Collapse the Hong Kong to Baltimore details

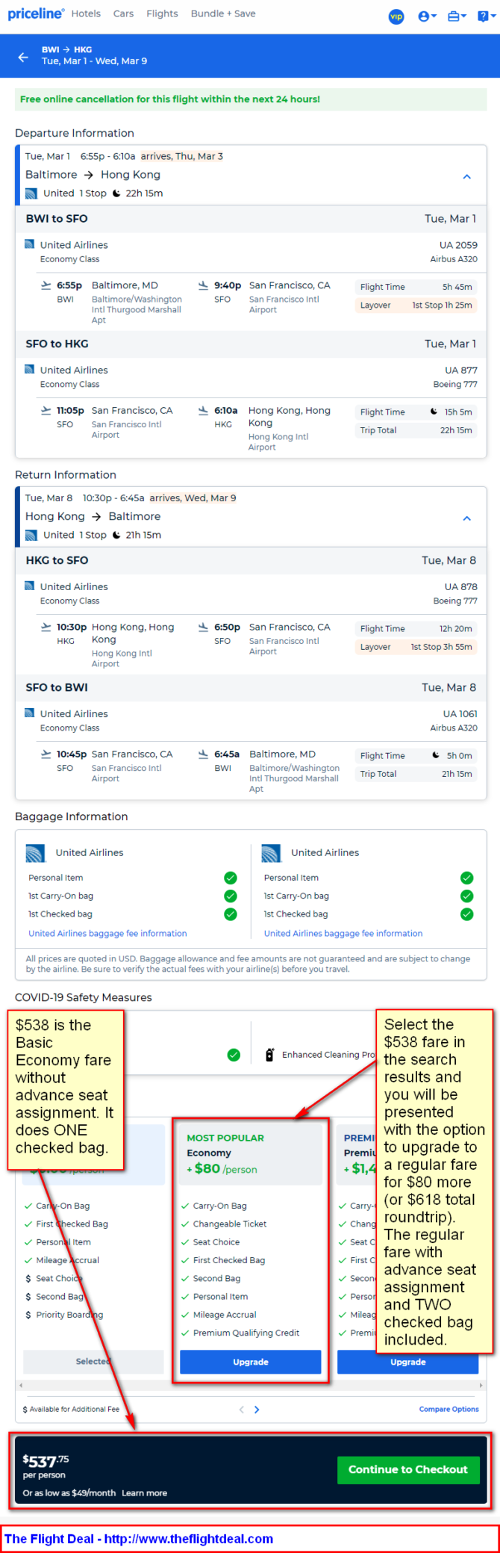tap(467, 518)
